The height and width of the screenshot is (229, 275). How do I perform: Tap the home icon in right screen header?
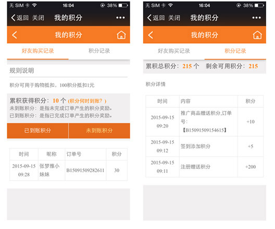257,35
